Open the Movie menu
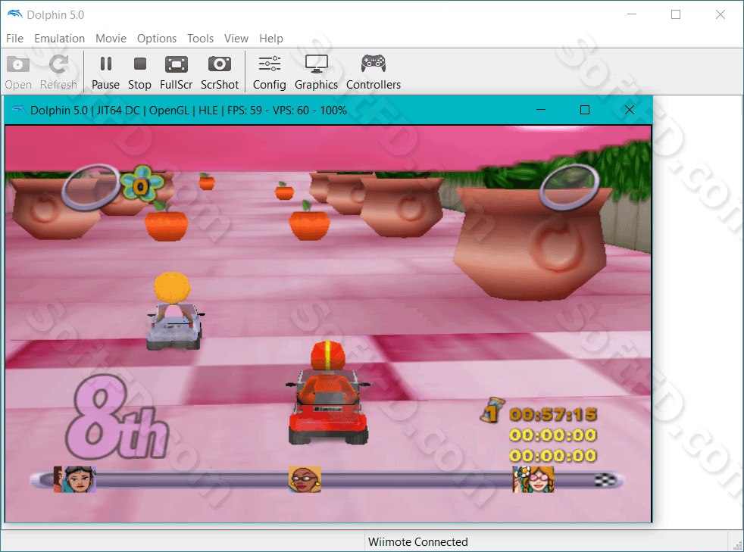Viewport: 744px width, 552px height. pos(111,39)
